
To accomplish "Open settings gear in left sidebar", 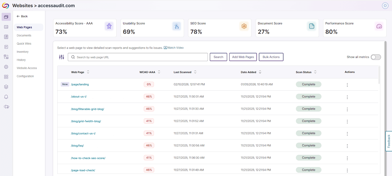I will click(x=6, y=67).
